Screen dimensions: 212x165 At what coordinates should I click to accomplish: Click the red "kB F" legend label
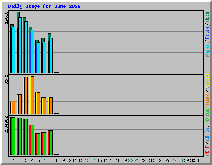[x=207, y=151]
